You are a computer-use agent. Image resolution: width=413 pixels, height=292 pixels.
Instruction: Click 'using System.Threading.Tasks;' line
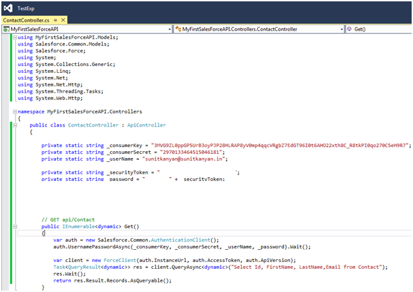(61, 91)
